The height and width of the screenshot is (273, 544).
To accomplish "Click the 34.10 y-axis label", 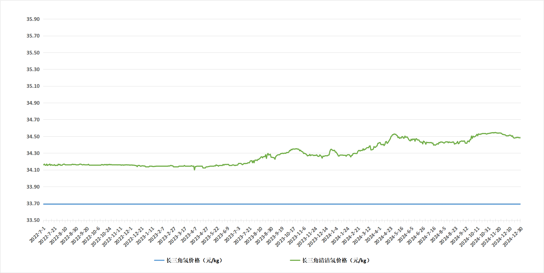I will tap(33, 170).
